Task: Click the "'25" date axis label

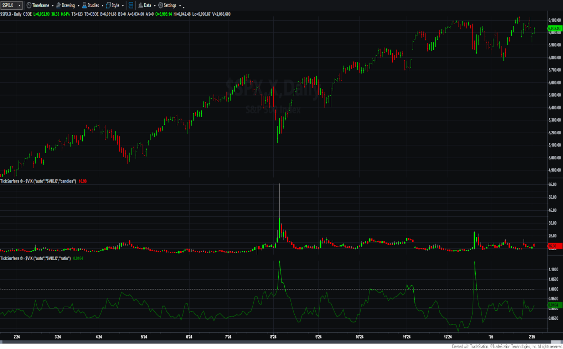Action: pyautogui.click(x=491, y=337)
